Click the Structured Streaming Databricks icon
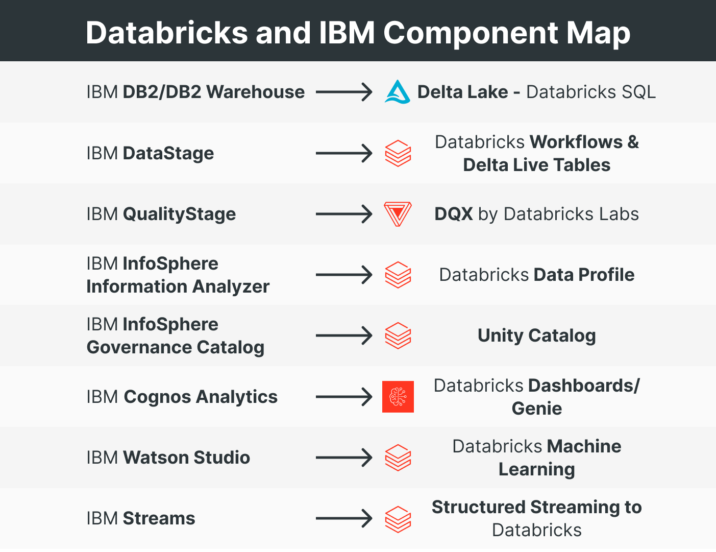This screenshot has height=552, width=716. click(398, 518)
